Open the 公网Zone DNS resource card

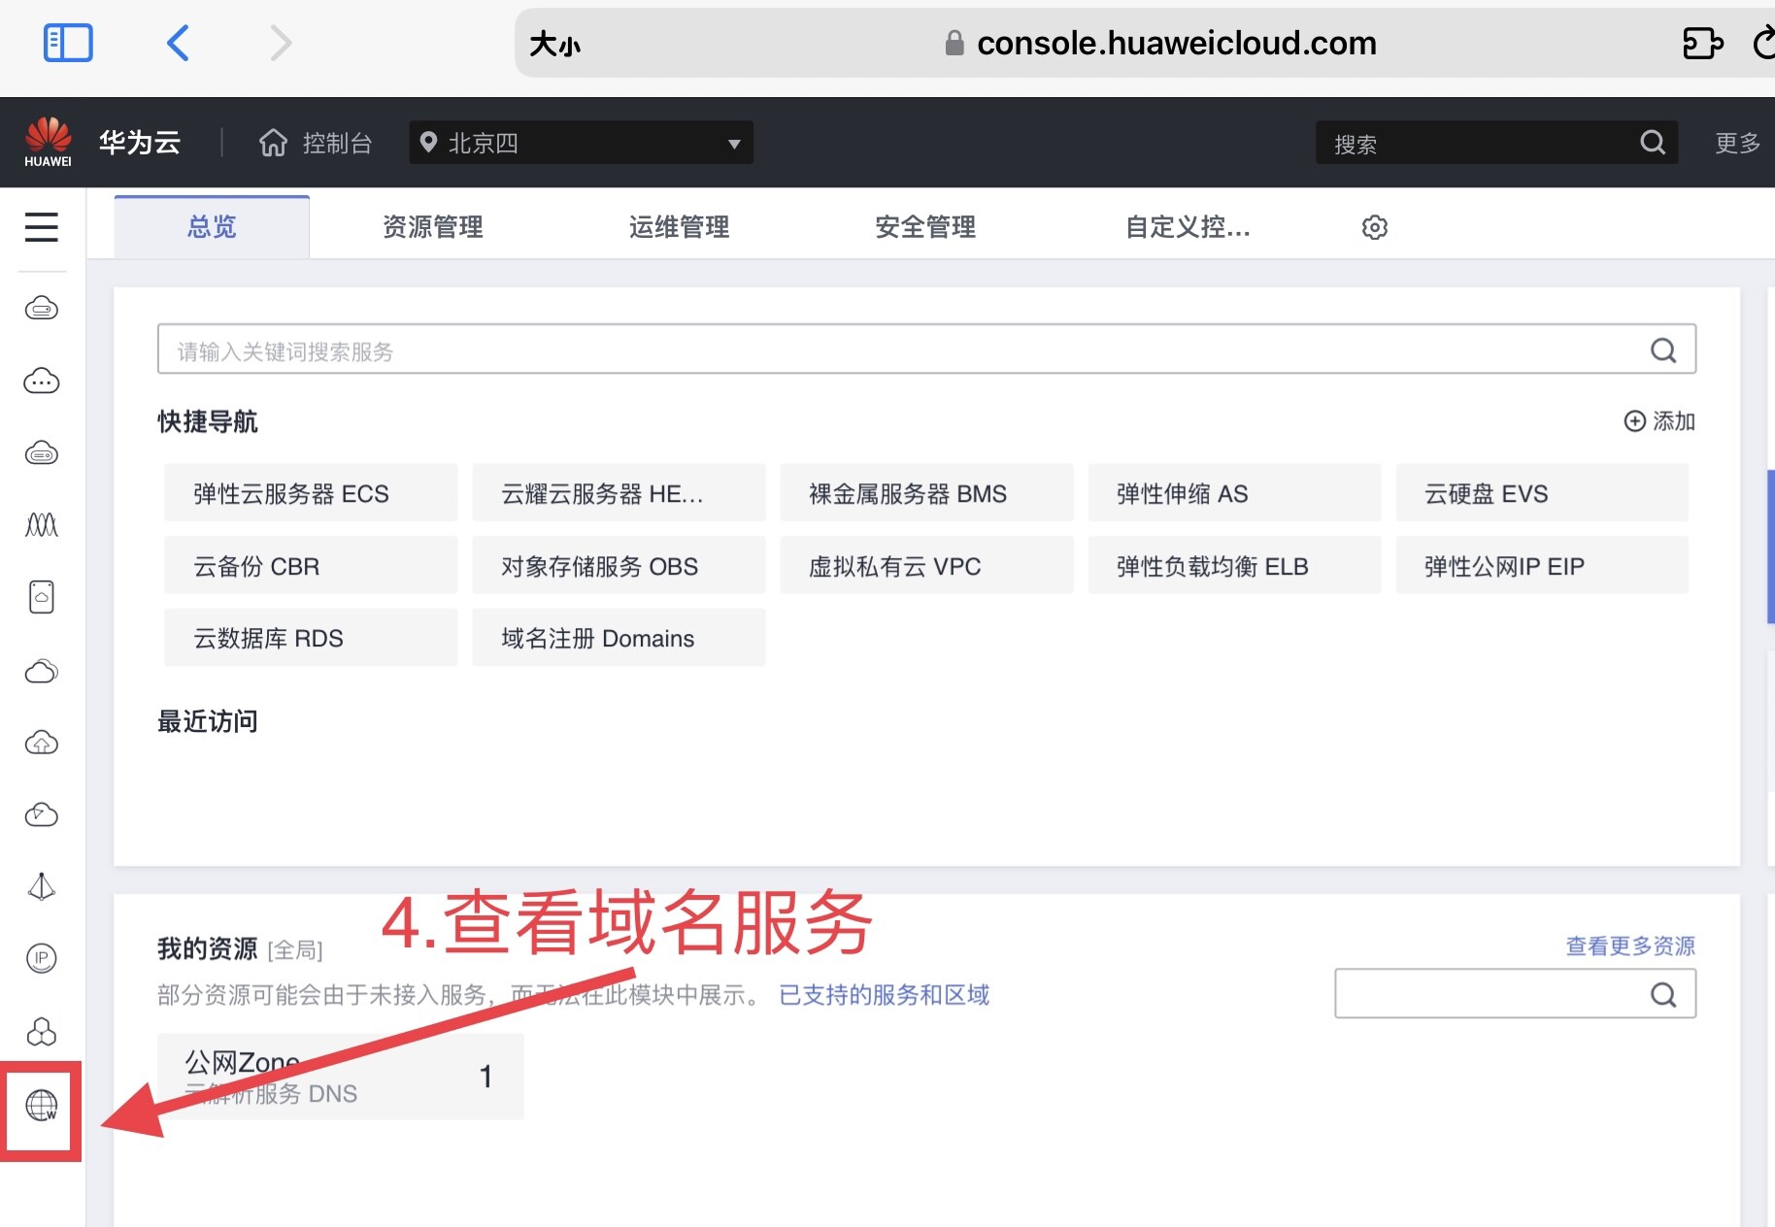(x=340, y=1077)
